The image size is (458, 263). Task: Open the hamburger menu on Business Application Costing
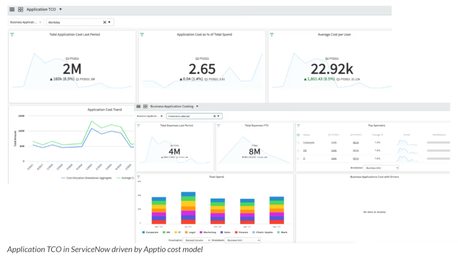click(x=139, y=106)
